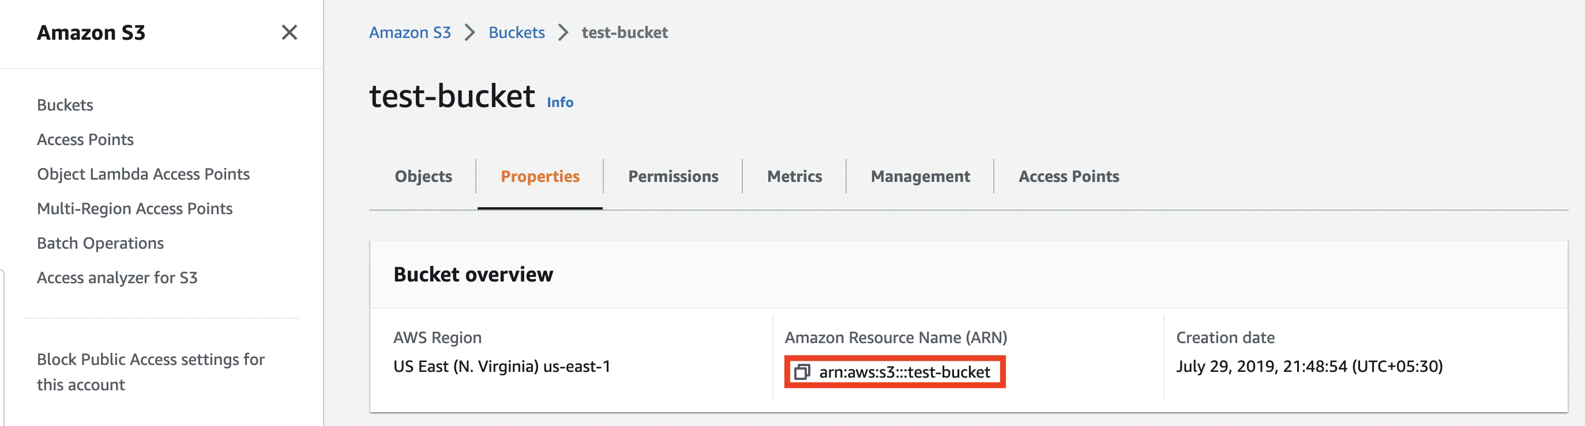
Task: Open the Access Points tab
Action: (x=1069, y=176)
